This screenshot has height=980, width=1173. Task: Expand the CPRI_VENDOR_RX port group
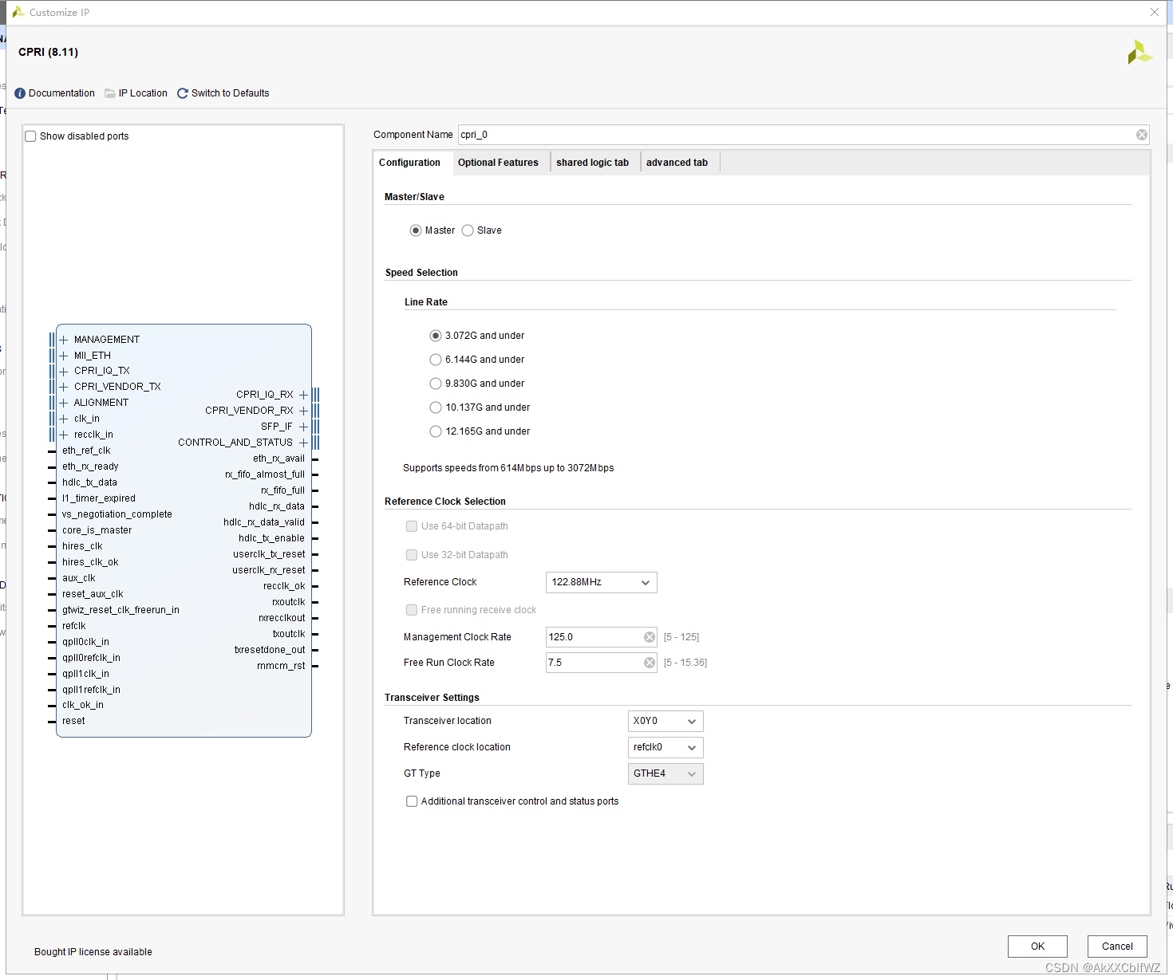click(303, 411)
